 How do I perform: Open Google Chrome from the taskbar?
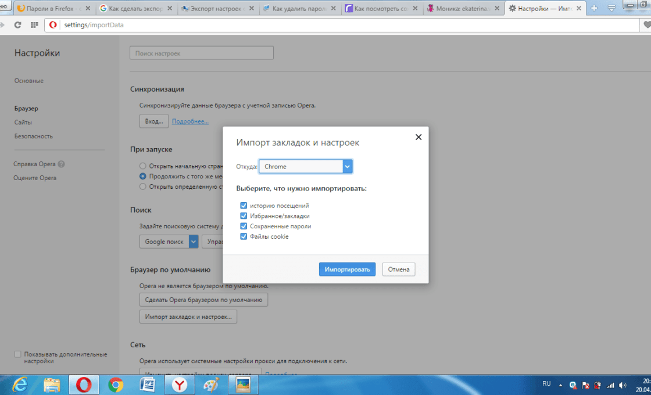(x=116, y=385)
